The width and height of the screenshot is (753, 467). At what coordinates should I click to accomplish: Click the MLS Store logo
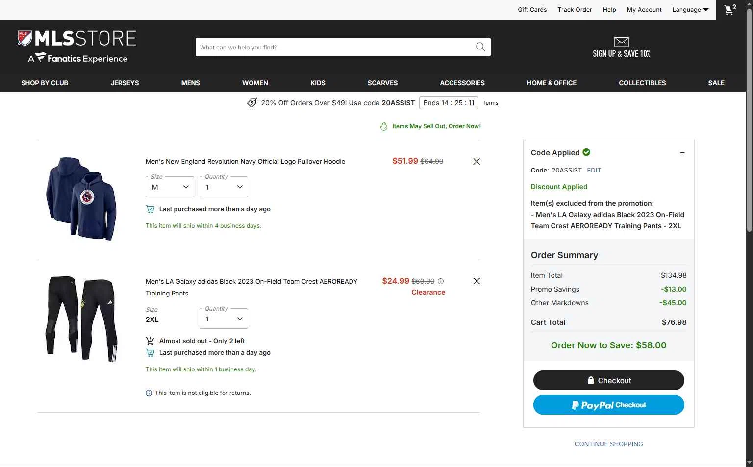(77, 47)
